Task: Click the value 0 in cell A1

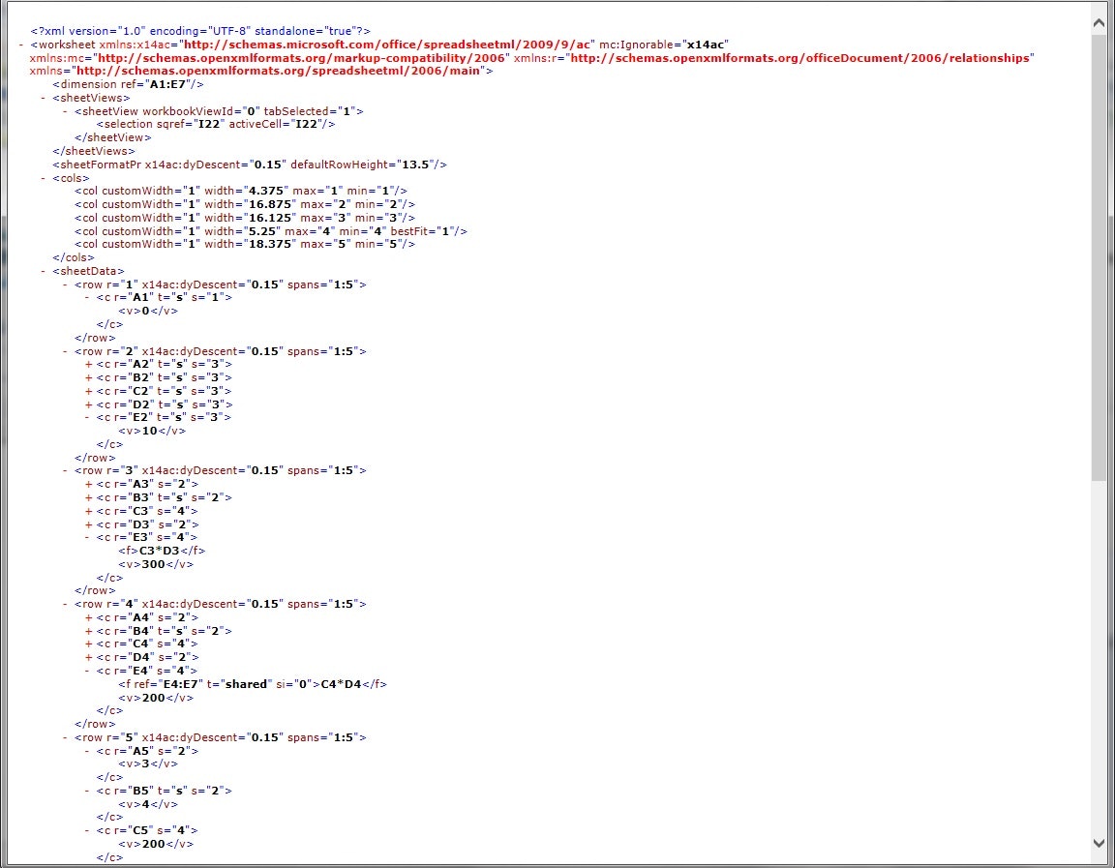Action: pyautogui.click(x=148, y=312)
